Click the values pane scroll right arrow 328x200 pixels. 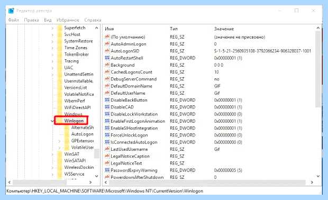click(x=312, y=182)
